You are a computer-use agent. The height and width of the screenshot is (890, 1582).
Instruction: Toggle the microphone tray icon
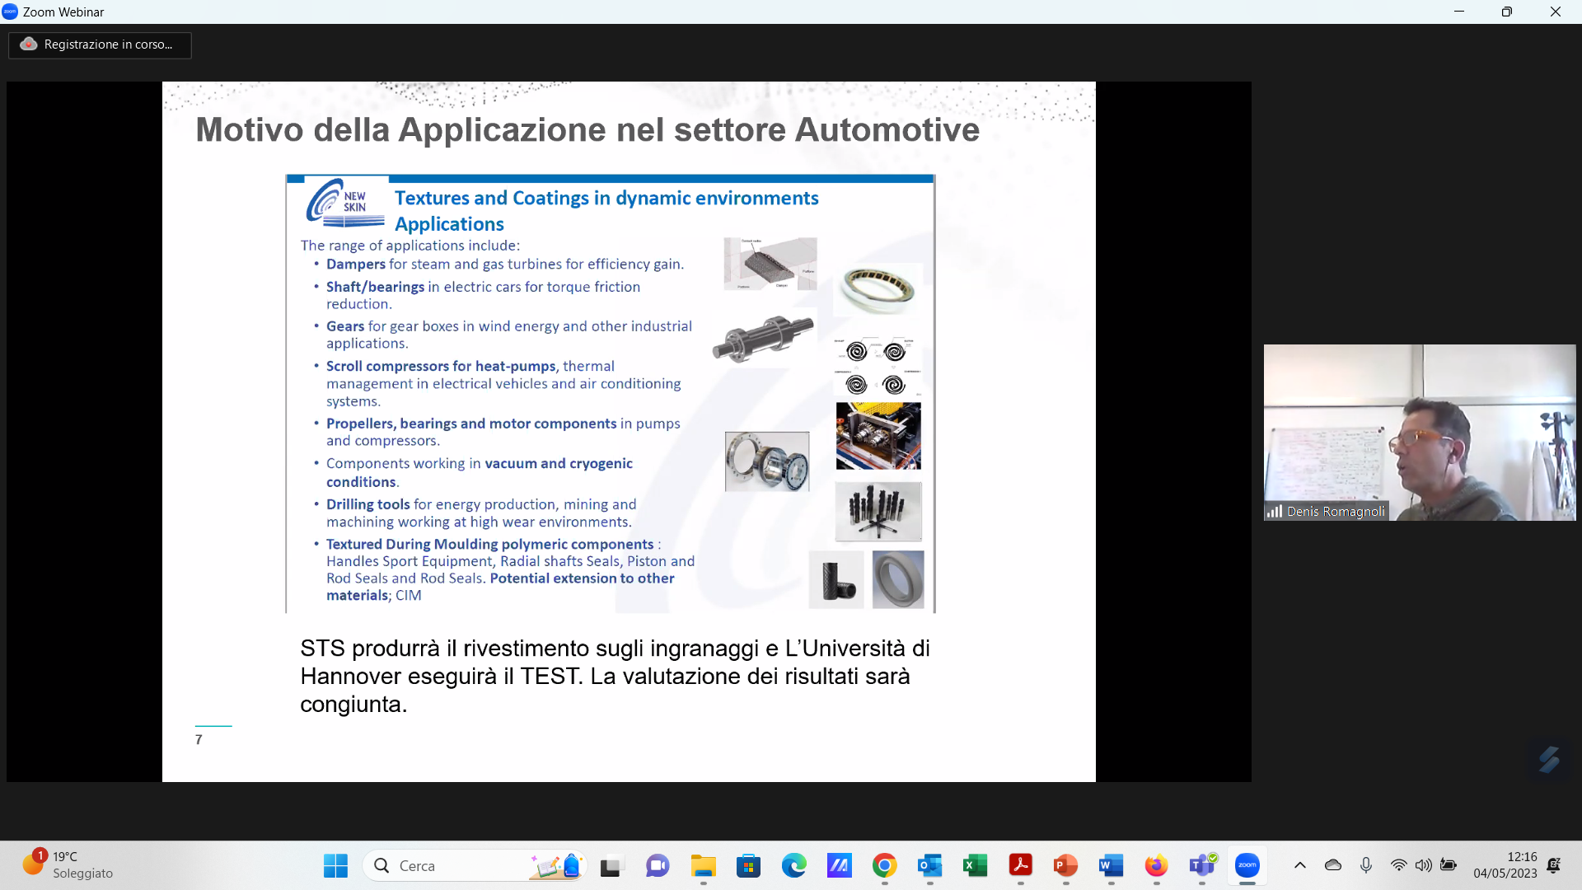1365,865
